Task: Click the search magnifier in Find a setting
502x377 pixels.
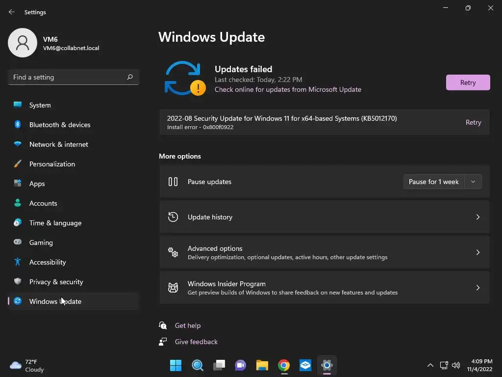Action: [x=129, y=77]
